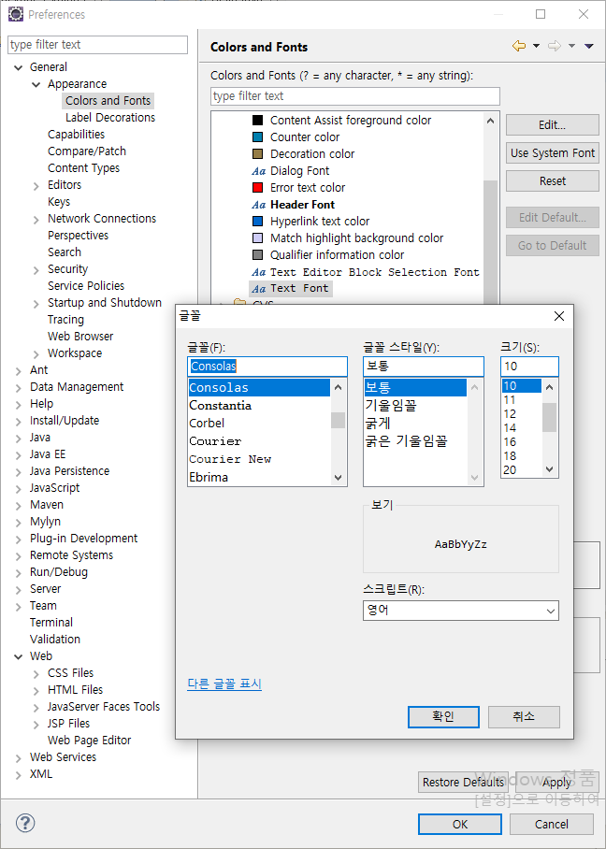Click the Use System Font button
Viewport: 606px width, 849px height.
click(x=553, y=153)
